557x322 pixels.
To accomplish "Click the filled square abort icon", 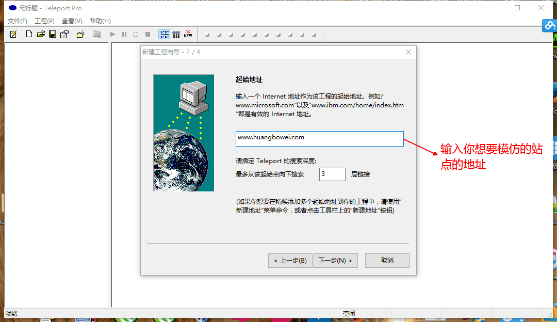I will point(148,34).
